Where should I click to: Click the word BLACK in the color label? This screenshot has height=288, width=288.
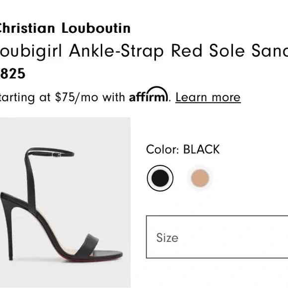pos(201,149)
